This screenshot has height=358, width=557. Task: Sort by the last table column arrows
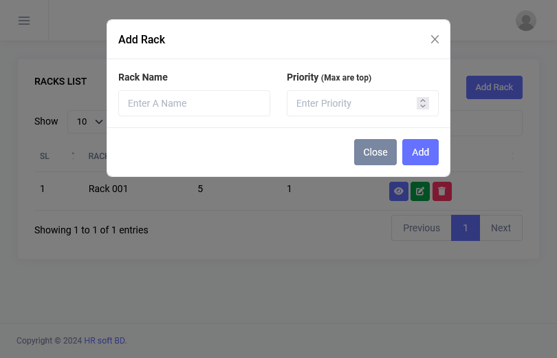(512, 156)
